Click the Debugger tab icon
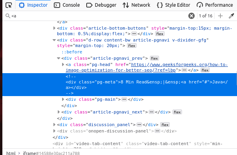The image size is (237, 155). click(x=89, y=5)
